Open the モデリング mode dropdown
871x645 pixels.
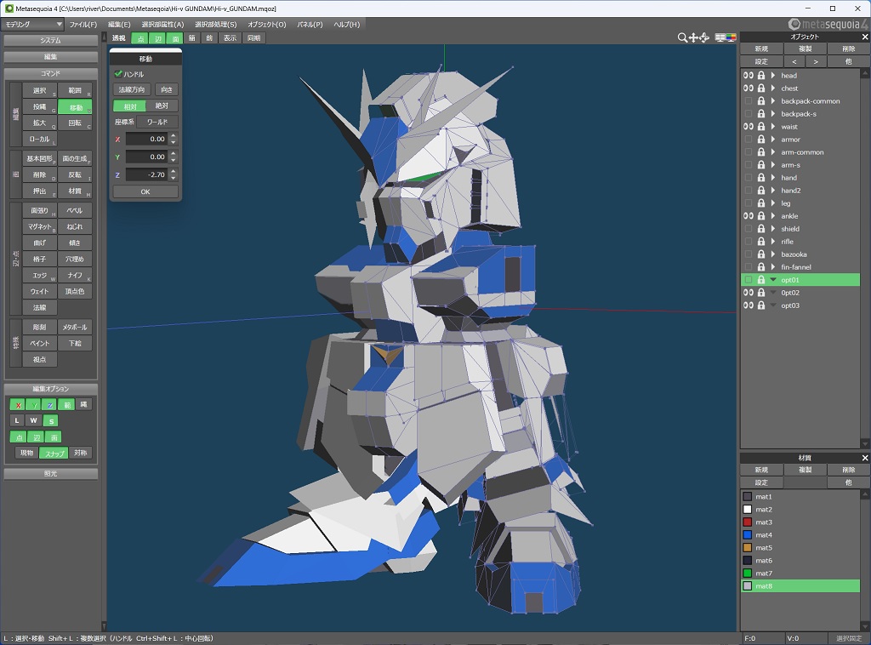point(33,25)
